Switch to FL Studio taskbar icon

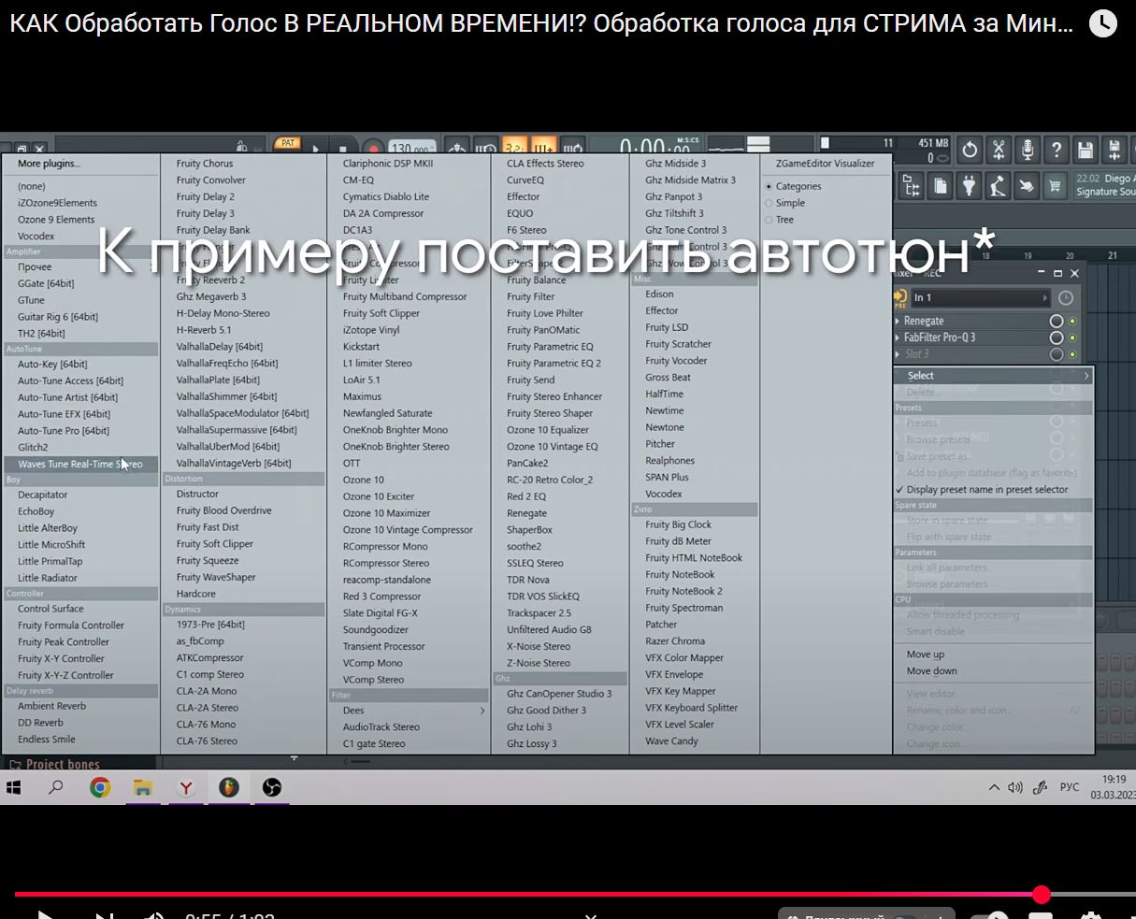pos(229,788)
